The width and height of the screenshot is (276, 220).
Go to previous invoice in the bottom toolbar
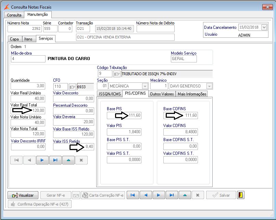coord(146,195)
